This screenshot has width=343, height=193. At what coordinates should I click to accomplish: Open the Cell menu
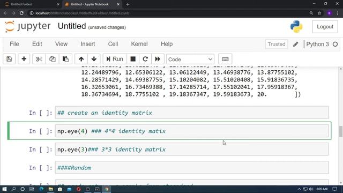coord(113,44)
